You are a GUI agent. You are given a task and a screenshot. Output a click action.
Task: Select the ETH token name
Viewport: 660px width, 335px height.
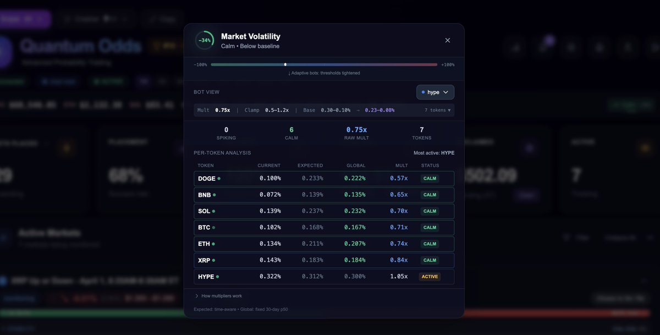(x=204, y=244)
